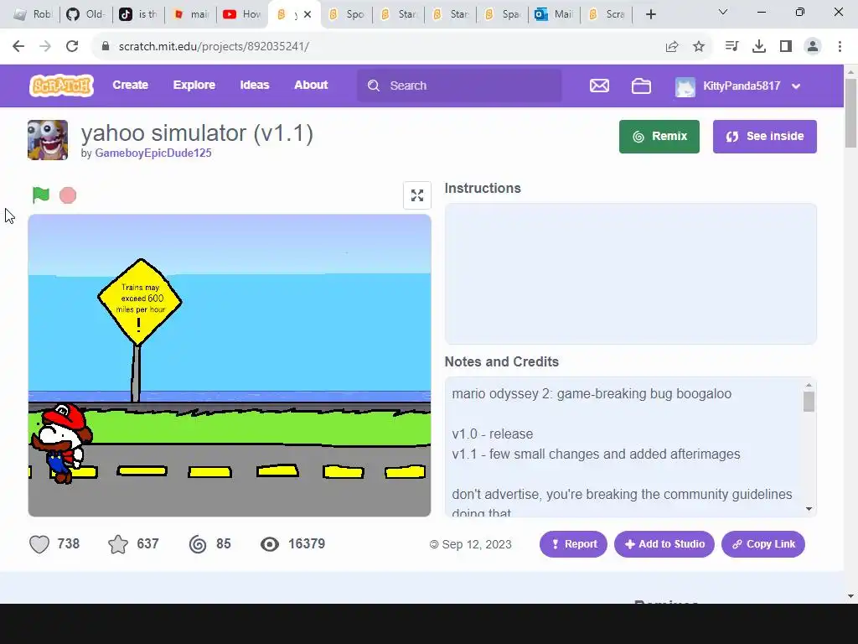Click the Scratch search field

coord(459,86)
